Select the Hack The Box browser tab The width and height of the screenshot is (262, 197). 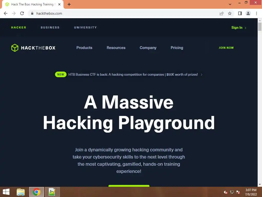(x=32, y=4)
